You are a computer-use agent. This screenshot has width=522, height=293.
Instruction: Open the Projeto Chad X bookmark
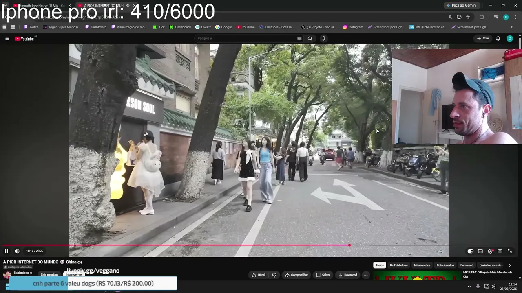pyautogui.click(x=319, y=27)
